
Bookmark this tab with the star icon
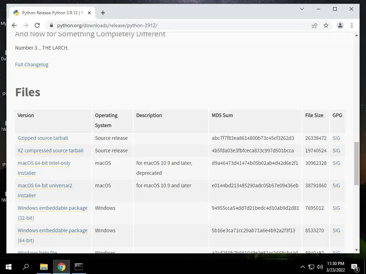click(326, 25)
